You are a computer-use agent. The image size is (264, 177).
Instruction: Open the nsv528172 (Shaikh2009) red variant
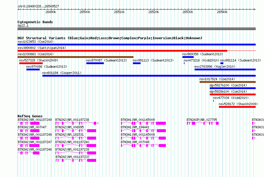click(237, 107)
